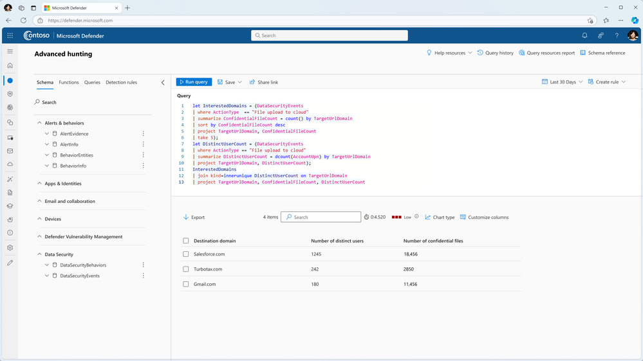Click the global Search box in header
Viewport: 643px width, 361px height.
click(x=330, y=35)
